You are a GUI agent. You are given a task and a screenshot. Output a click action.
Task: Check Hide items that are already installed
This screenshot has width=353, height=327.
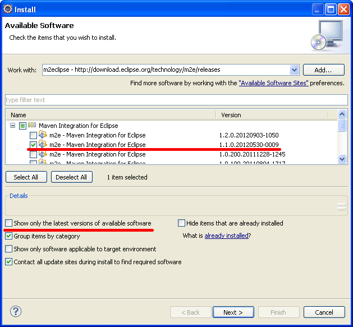pos(181,223)
